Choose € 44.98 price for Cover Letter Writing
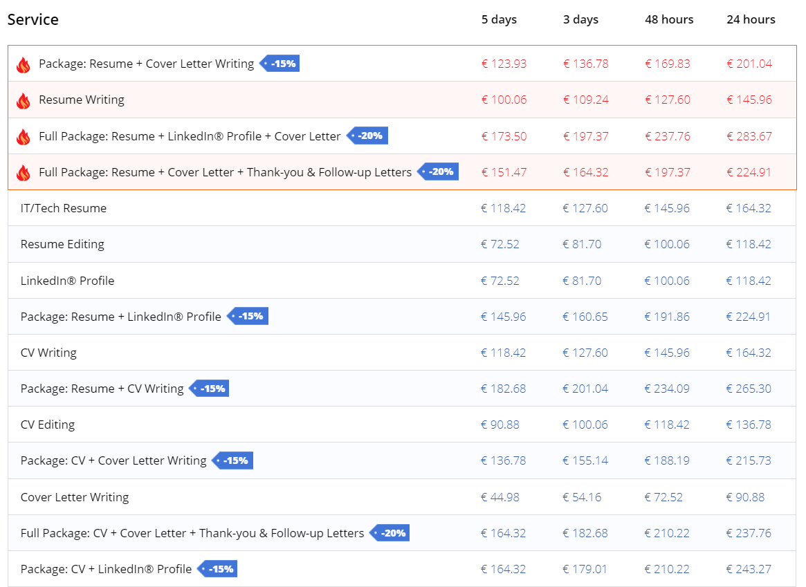This screenshot has height=587, width=806. pyautogui.click(x=500, y=496)
